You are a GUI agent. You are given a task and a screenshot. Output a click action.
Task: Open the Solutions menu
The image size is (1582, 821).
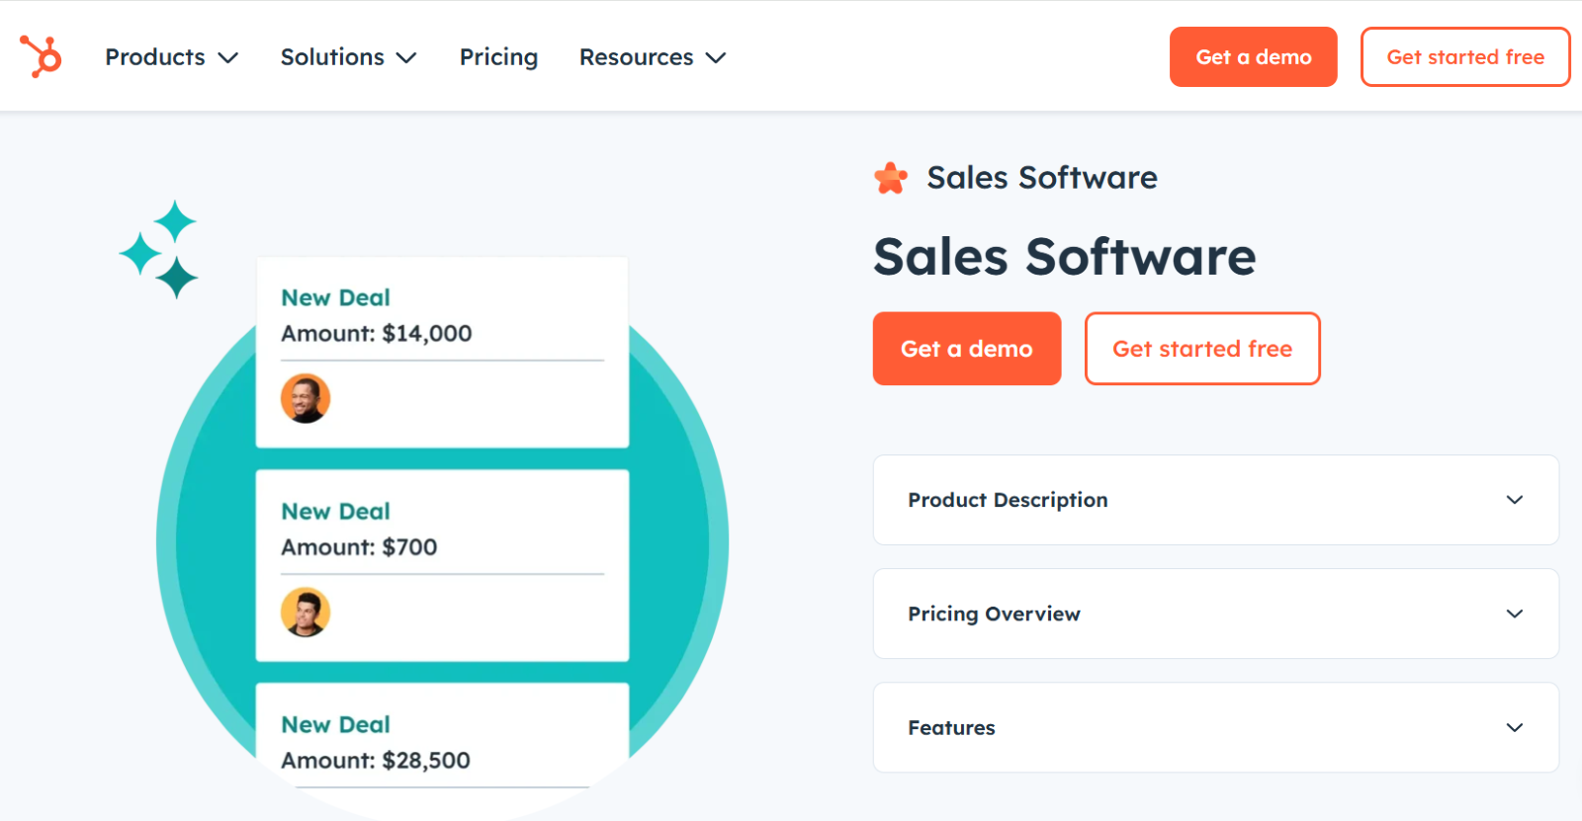[x=348, y=57]
